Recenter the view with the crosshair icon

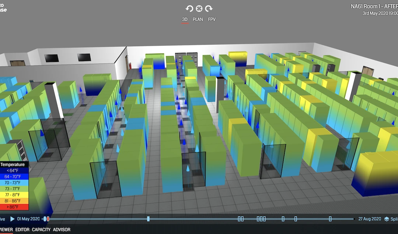tap(199, 8)
